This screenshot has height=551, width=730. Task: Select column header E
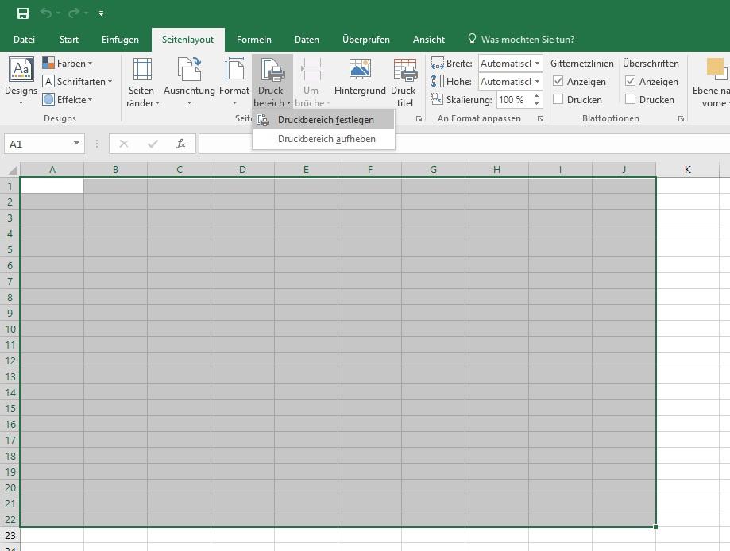click(x=306, y=169)
